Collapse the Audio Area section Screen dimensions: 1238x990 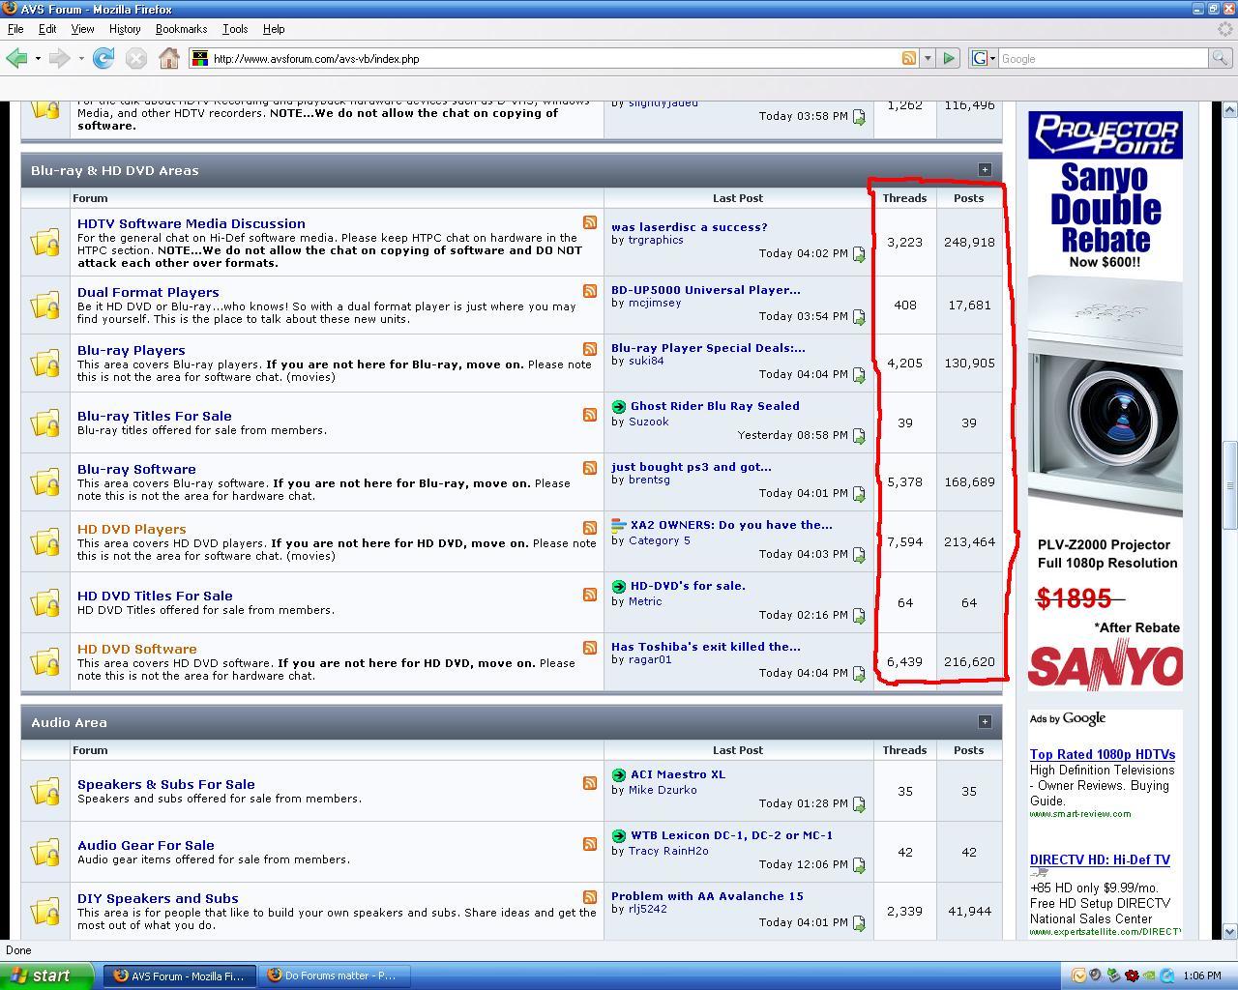tap(985, 722)
